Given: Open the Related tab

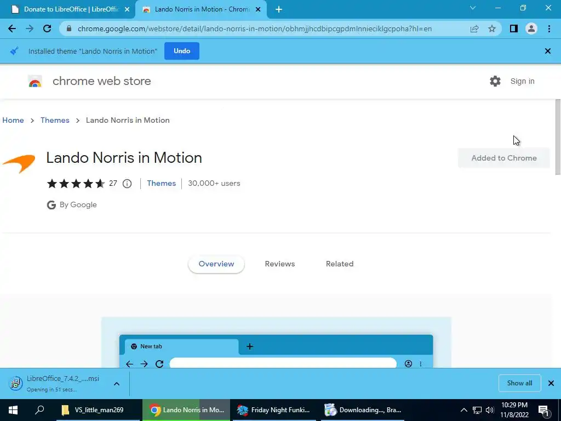Looking at the screenshot, I should click(x=340, y=264).
